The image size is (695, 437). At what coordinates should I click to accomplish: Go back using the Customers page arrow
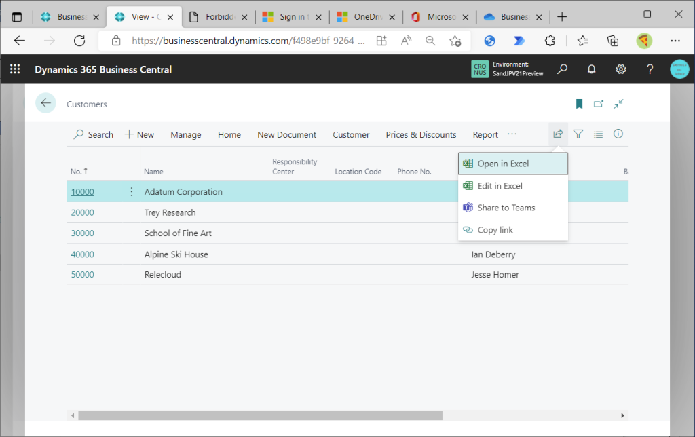coord(45,103)
